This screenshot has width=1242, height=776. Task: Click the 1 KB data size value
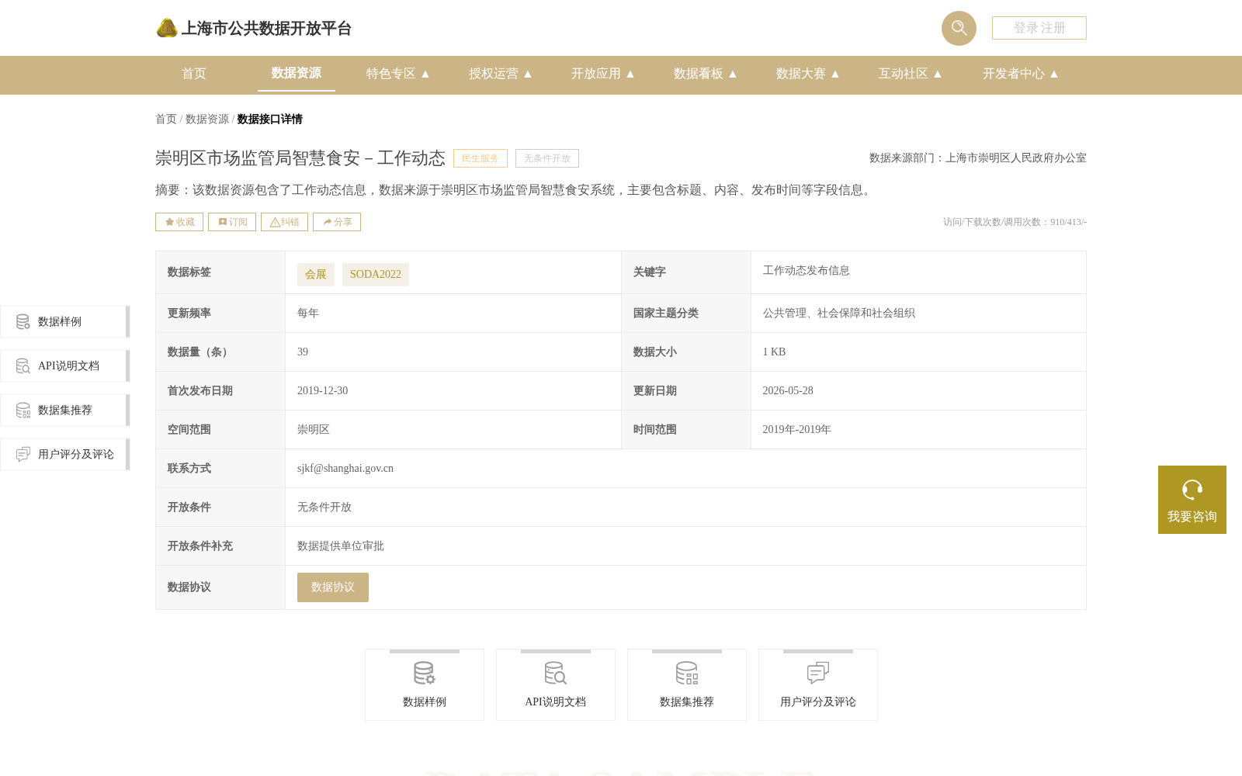click(775, 352)
